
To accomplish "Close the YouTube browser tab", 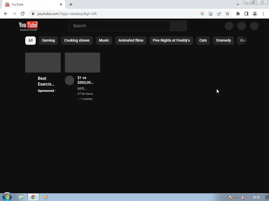I will [x=61, y=4].
